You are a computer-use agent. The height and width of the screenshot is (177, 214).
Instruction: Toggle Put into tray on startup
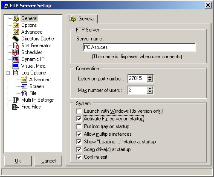[79, 126]
